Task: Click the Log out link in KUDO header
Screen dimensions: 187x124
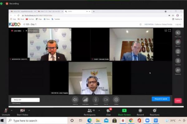Action: point(178,24)
